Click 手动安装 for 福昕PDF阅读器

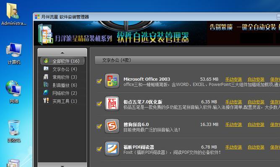point(233,147)
